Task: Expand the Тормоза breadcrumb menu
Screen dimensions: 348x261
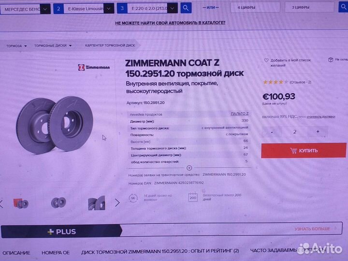Action: coord(16,46)
